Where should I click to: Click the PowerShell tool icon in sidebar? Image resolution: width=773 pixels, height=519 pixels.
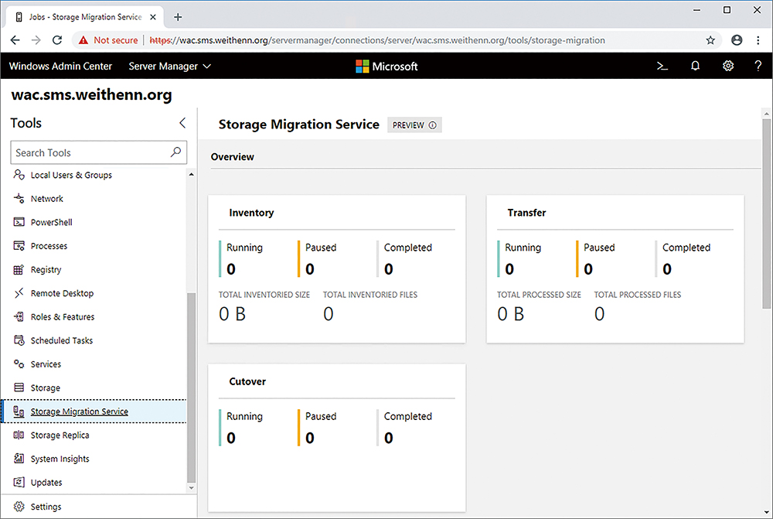(x=19, y=222)
